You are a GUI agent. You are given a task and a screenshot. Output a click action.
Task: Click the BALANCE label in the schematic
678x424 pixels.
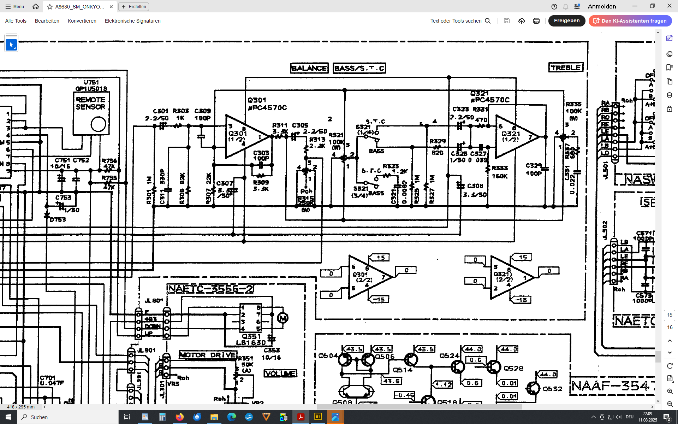click(309, 68)
